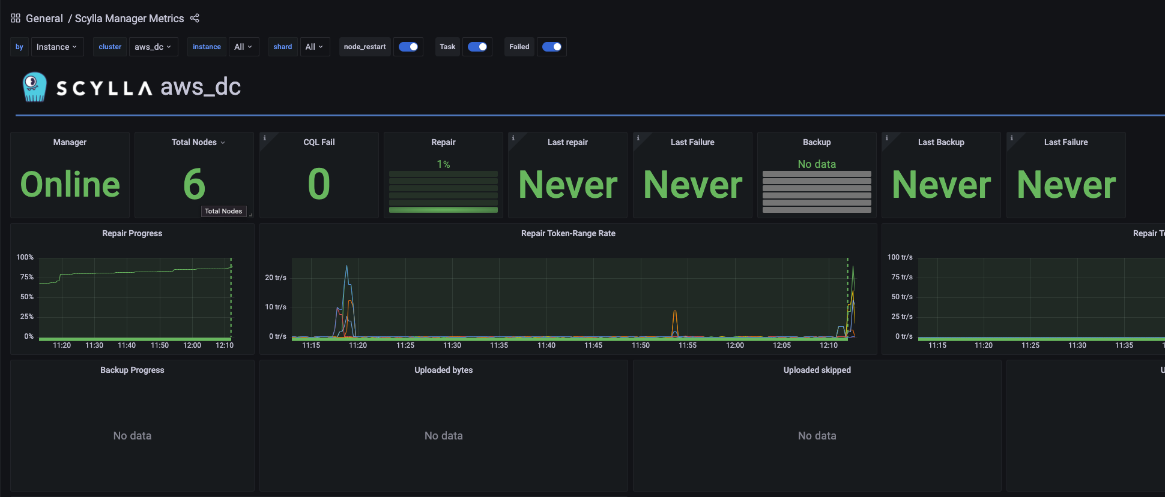This screenshot has height=497, width=1165.
Task: Click the Backup panel title
Action: coord(817,142)
